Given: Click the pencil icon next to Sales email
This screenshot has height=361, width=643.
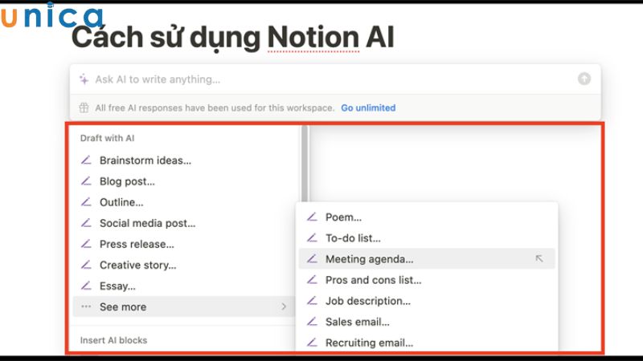Looking at the screenshot, I should pos(312,322).
